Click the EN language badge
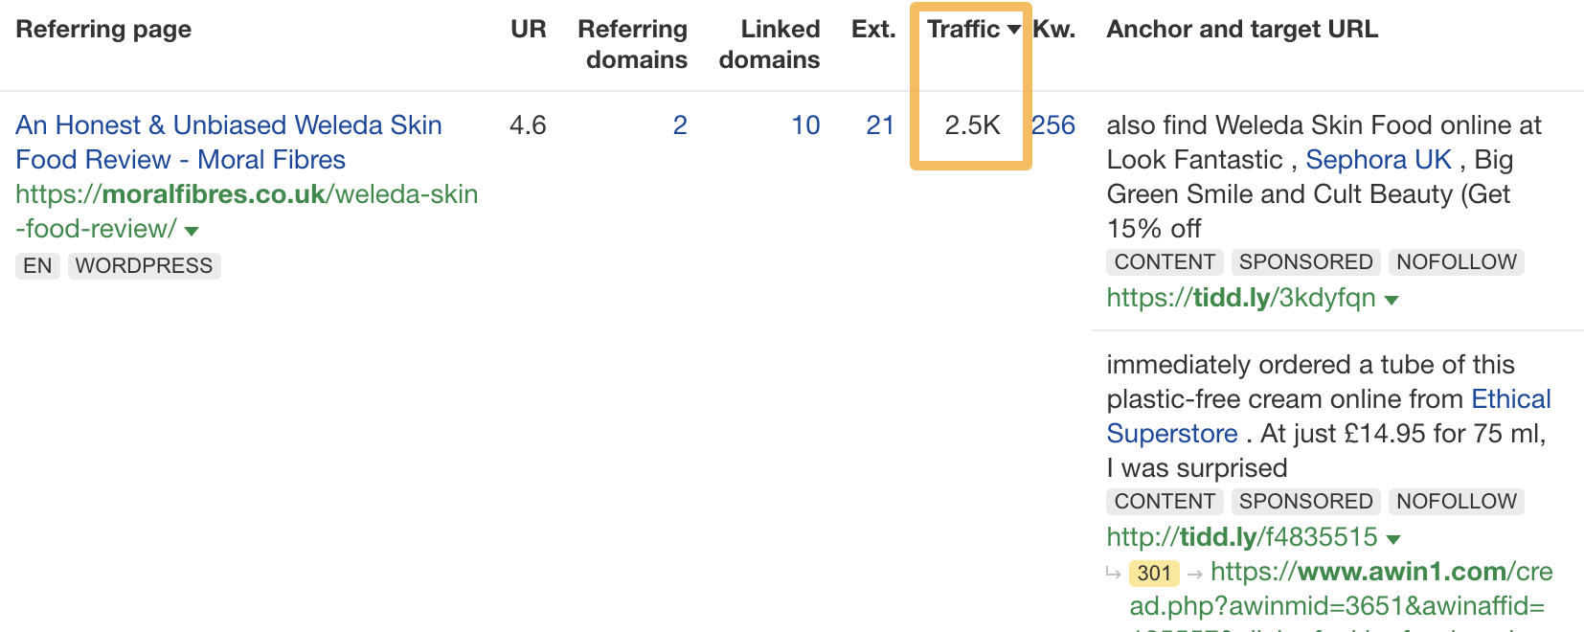This screenshot has height=632, width=1584. (x=36, y=265)
